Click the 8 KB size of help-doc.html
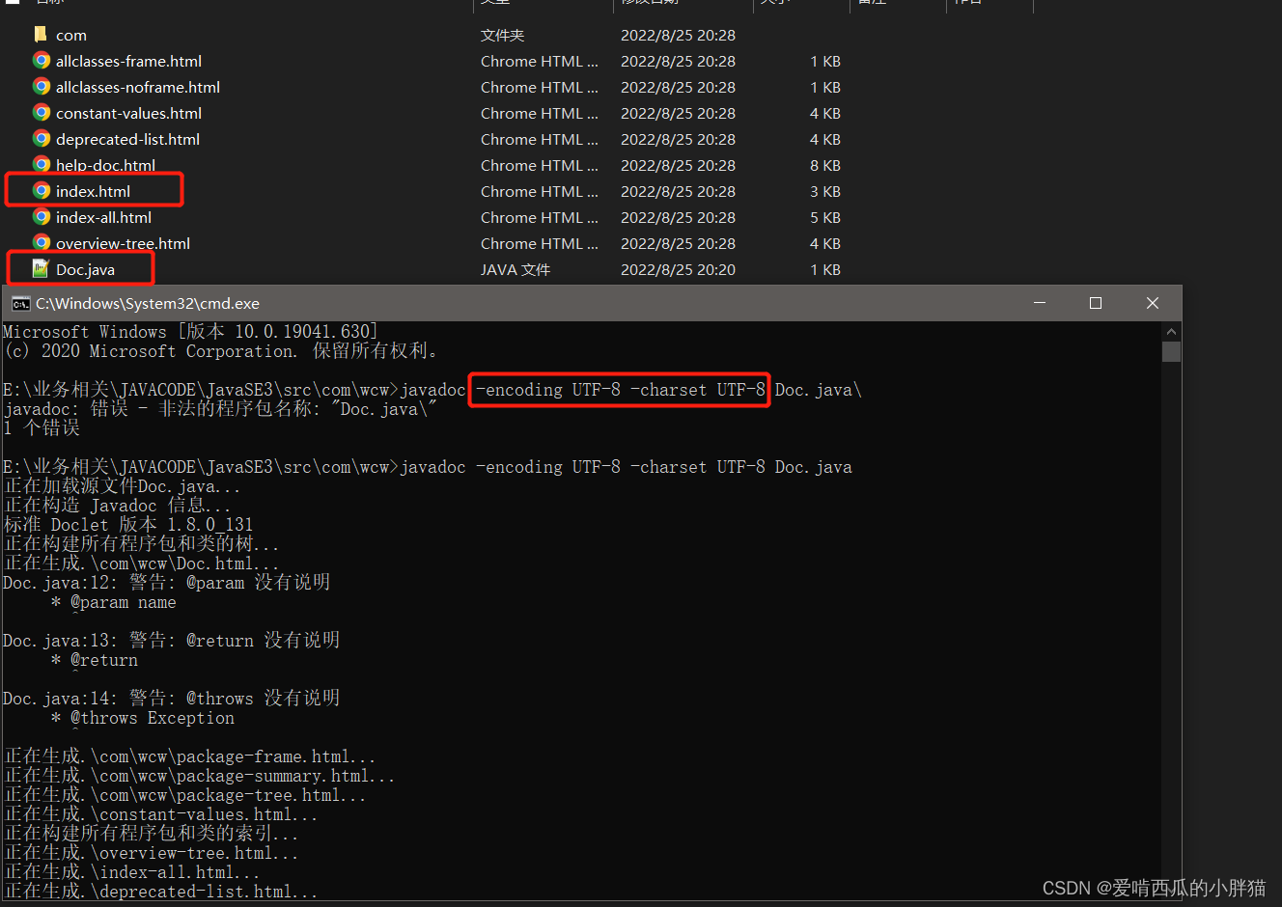Screen dimensions: 1282x907 [x=825, y=165]
